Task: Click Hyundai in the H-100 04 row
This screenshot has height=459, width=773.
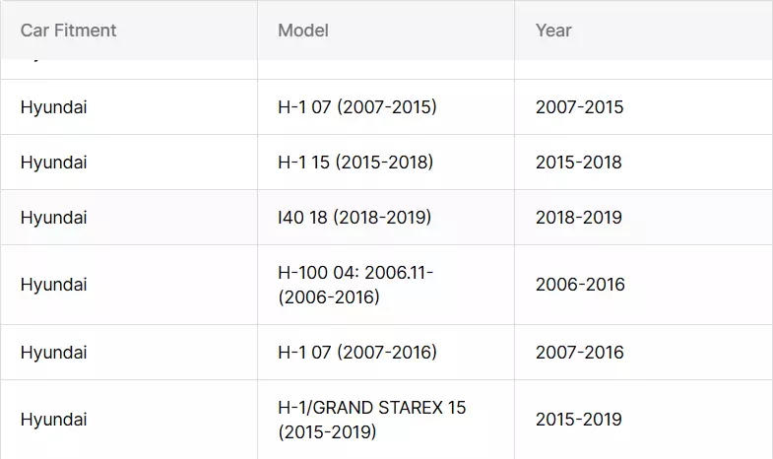Action: click(54, 285)
